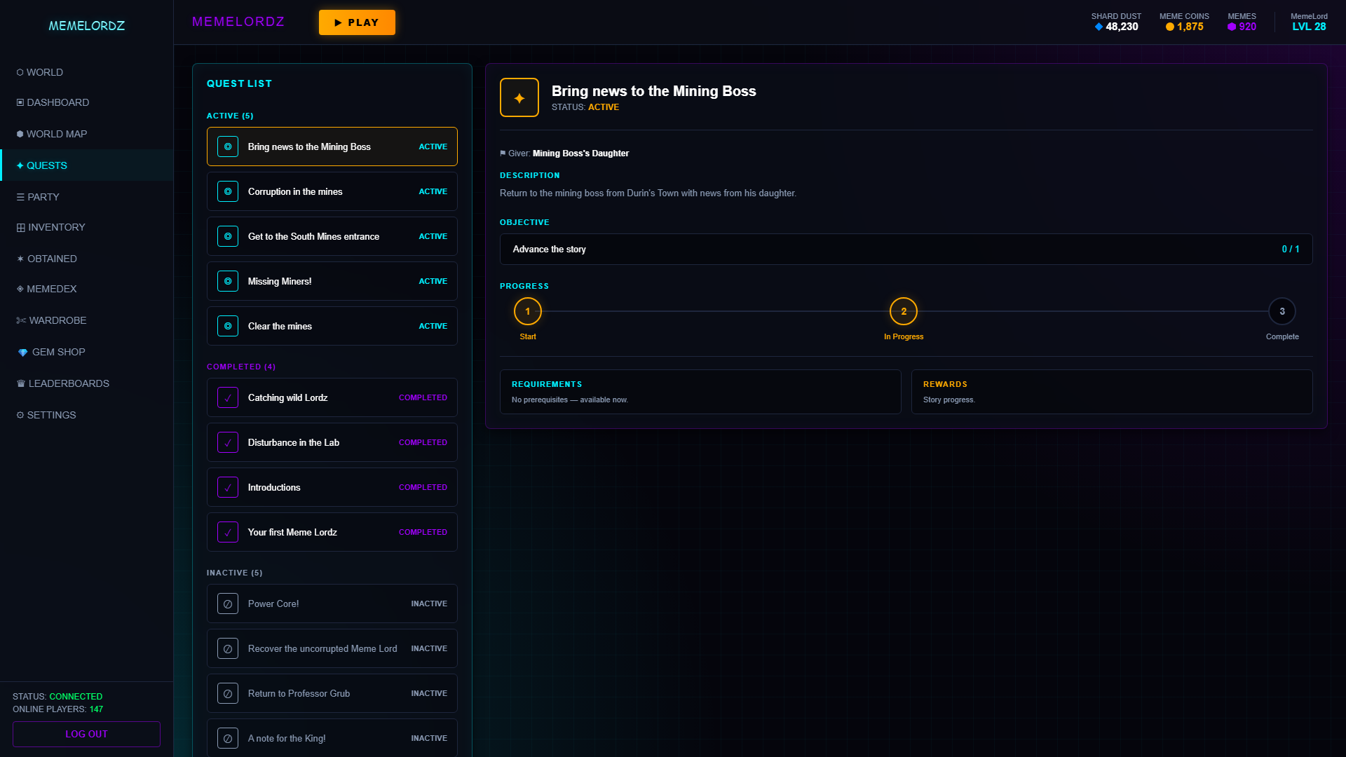Image resolution: width=1346 pixels, height=757 pixels.
Task: Click the icon of Corruption in the mines
Action: (228, 191)
